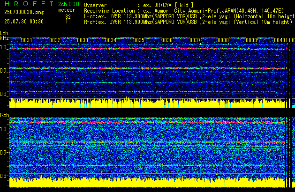
Task: Click the 'Receiving Location' Aomori City line
Action: tap(184, 11)
